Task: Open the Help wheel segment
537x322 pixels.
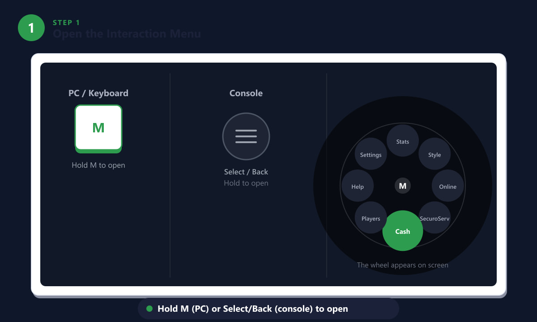Action: click(x=358, y=186)
